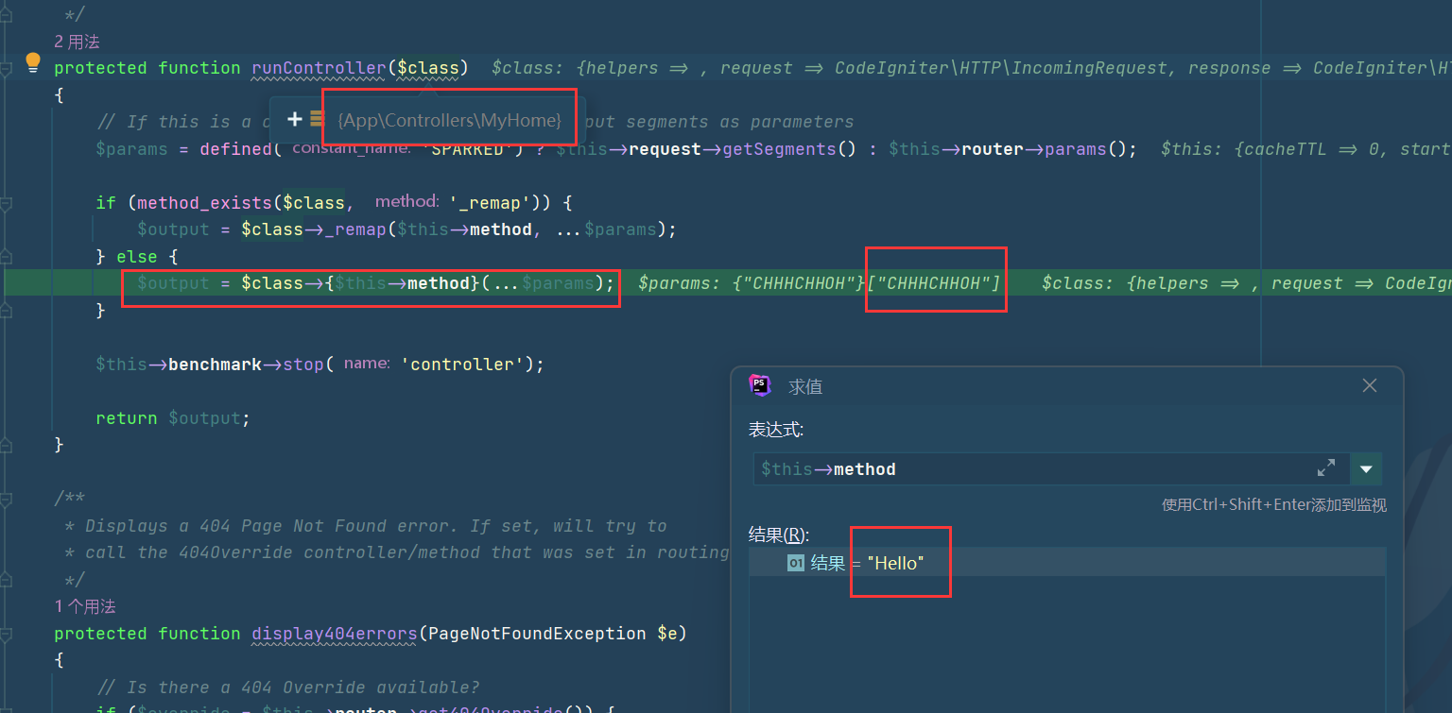Click the PhpStorm logo in 求值 dialog

(760, 385)
